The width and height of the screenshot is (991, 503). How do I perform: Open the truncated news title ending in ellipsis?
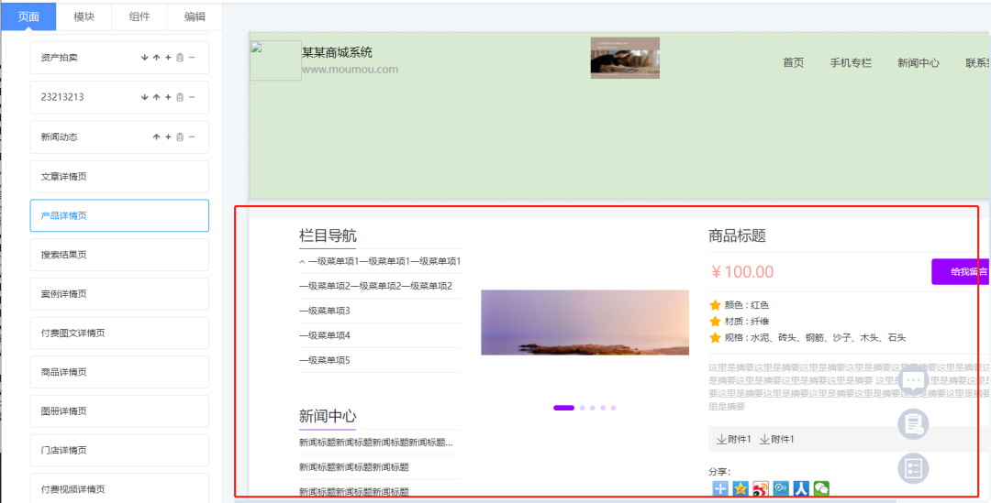click(375, 443)
